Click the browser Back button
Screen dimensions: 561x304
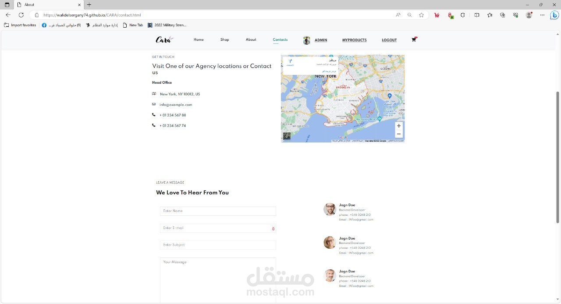tap(8, 15)
